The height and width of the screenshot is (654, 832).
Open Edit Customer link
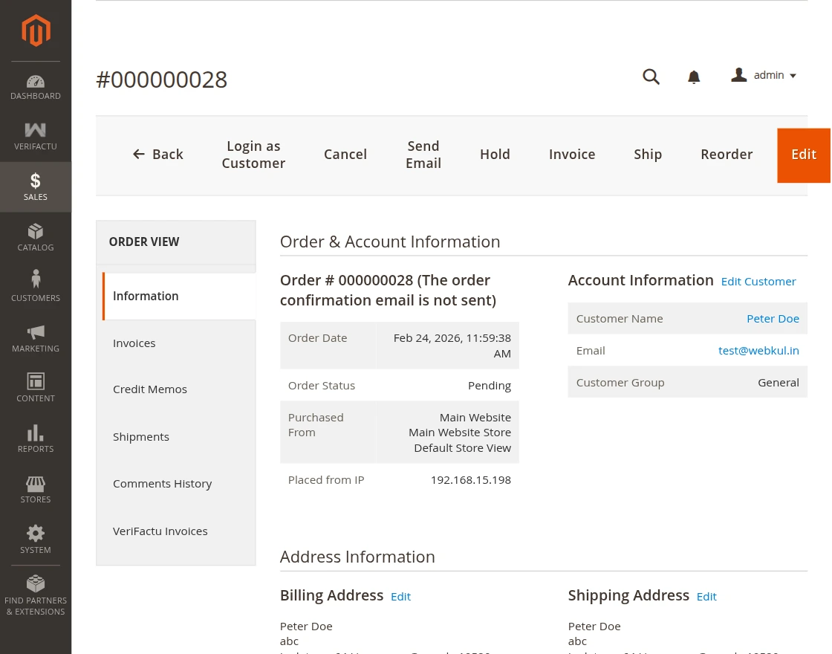coord(758,281)
